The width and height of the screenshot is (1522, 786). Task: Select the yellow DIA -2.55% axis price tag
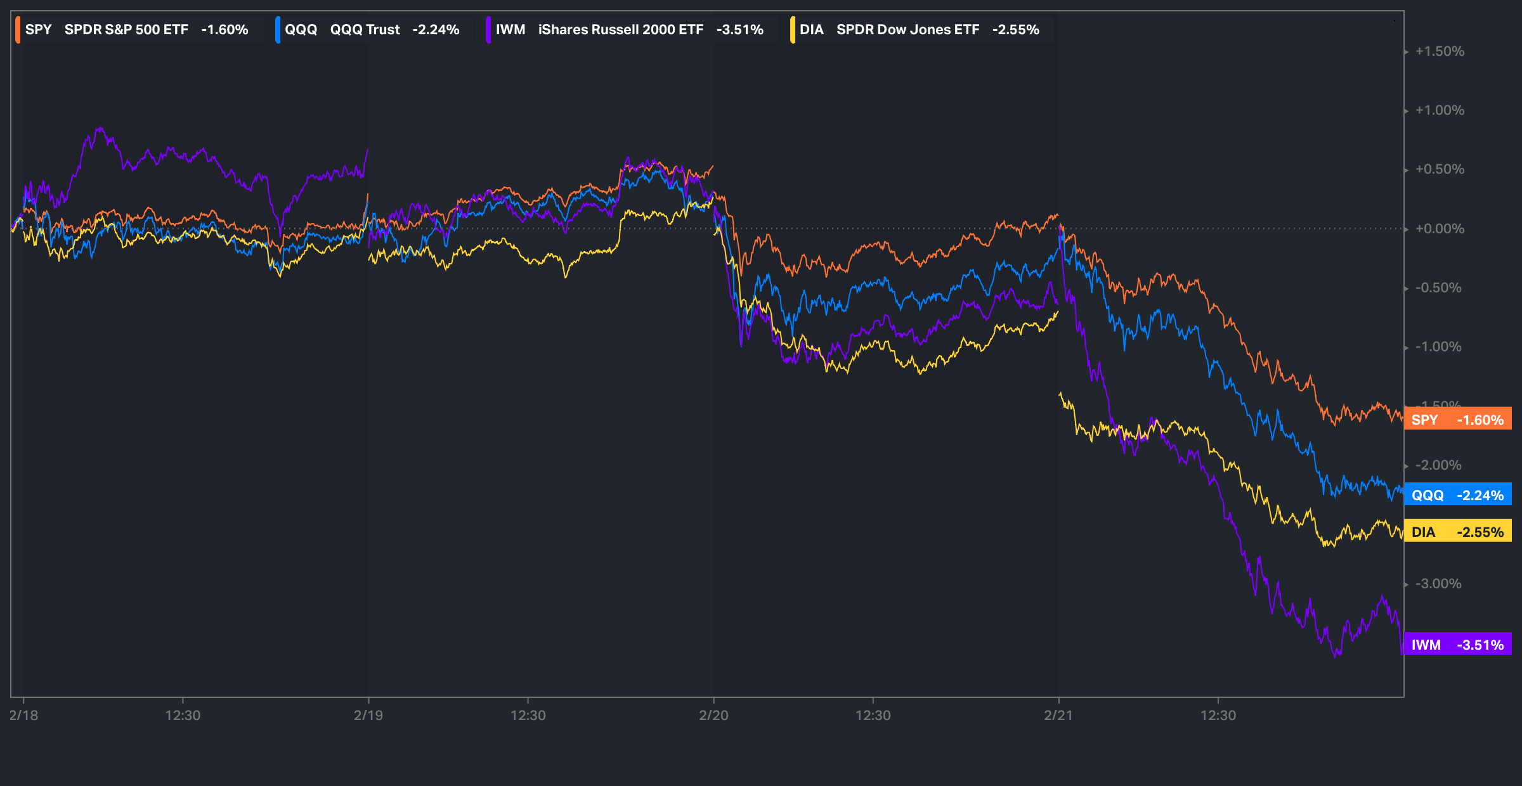click(1457, 532)
